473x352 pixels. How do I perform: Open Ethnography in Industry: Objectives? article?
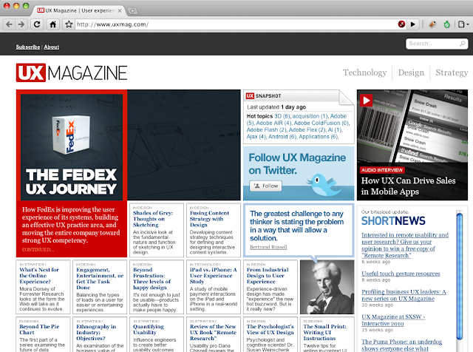point(96,332)
